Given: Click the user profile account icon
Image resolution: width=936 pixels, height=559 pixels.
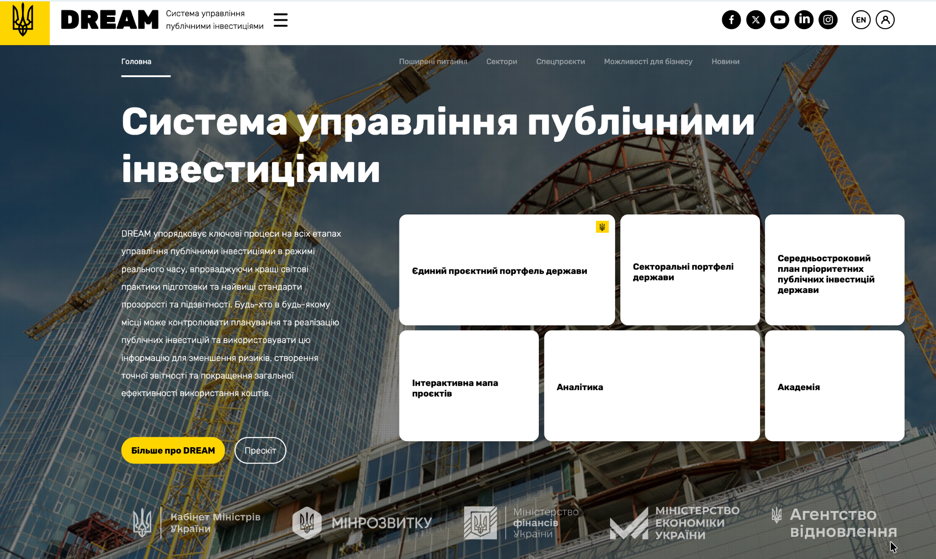Looking at the screenshot, I should click(885, 20).
